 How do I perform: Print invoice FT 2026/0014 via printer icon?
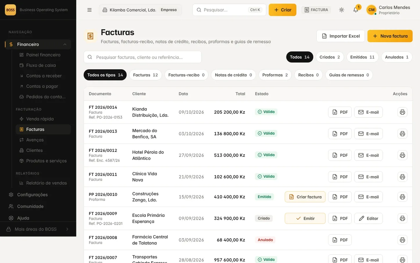click(402, 112)
